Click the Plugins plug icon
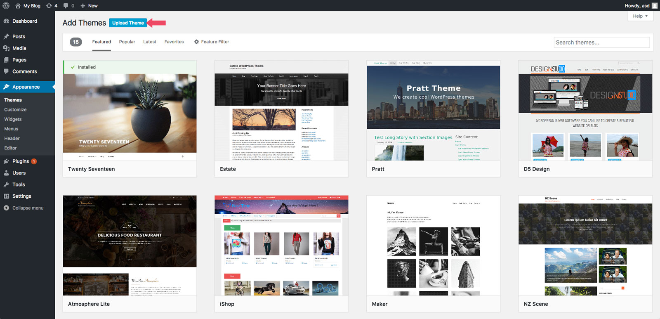 pyautogui.click(x=6, y=161)
